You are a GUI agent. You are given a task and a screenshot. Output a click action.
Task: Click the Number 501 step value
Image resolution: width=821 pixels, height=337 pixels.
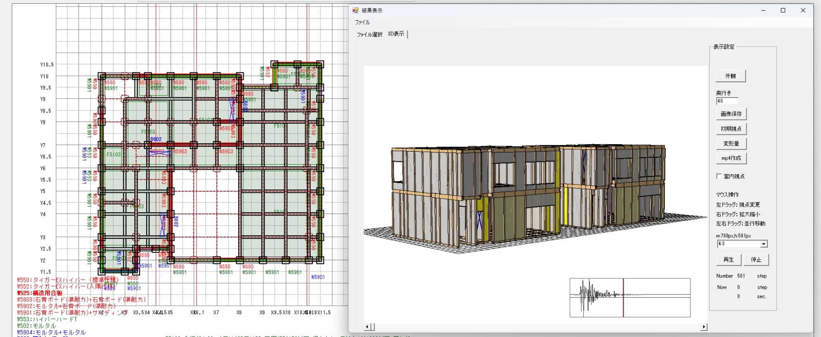pyautogui.click(x=741, y=276)
